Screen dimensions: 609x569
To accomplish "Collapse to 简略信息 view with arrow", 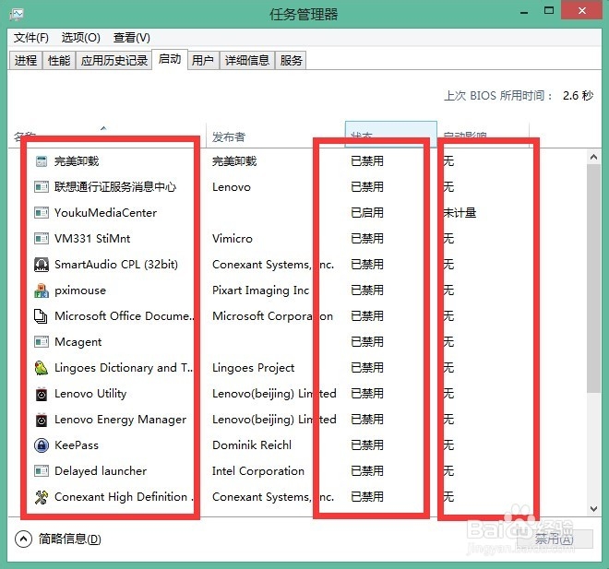I will click(x=23, y=539).
